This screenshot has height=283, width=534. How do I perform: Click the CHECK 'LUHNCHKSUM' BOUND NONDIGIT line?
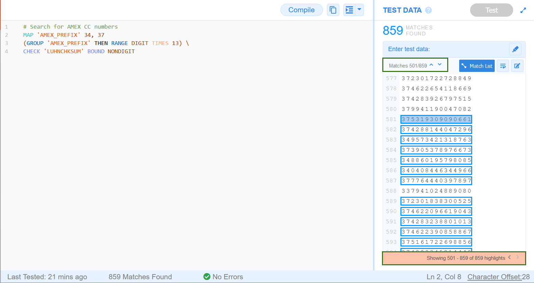coord(79,51)
